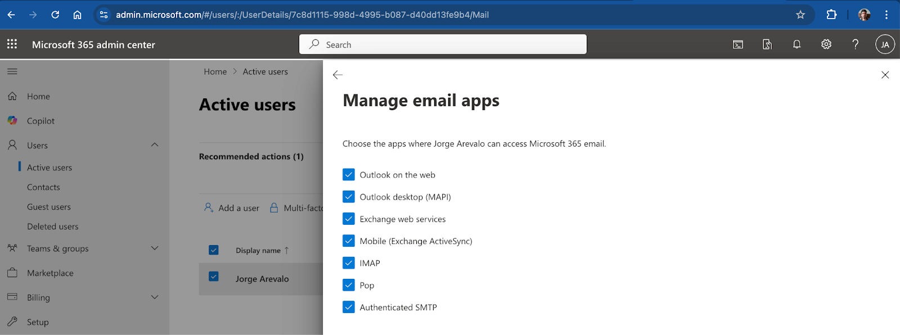Open Guest users in the sidebar
The image size is (900, 335).
49,207
